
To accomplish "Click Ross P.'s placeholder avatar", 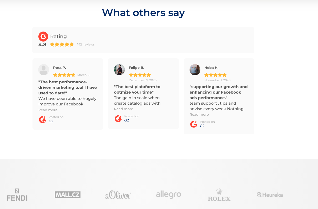I will tap(44, 70).
